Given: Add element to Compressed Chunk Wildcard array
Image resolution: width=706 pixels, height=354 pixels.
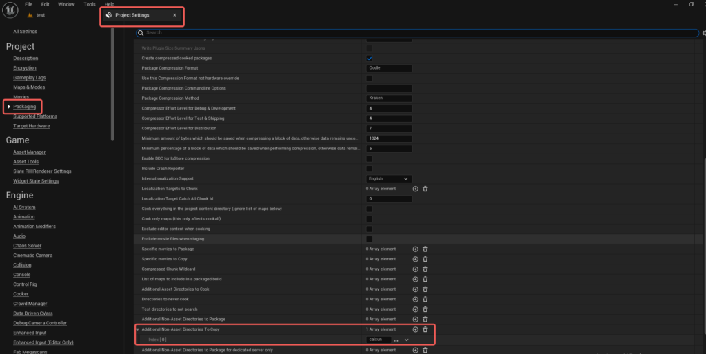Looking at the screenshot, I should coord(415,269).
